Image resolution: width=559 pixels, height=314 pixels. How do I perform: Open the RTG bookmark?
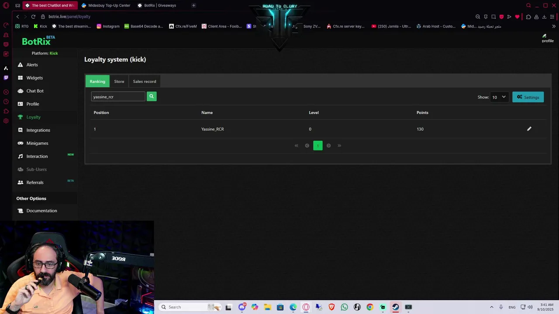tap(22, 26)
